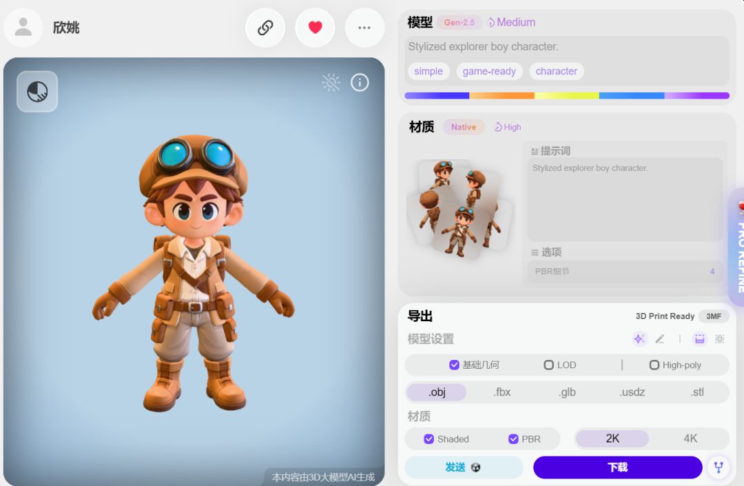Click the PBR细节 option row
The image size is (744, 486).
click(x=625, y=272)
